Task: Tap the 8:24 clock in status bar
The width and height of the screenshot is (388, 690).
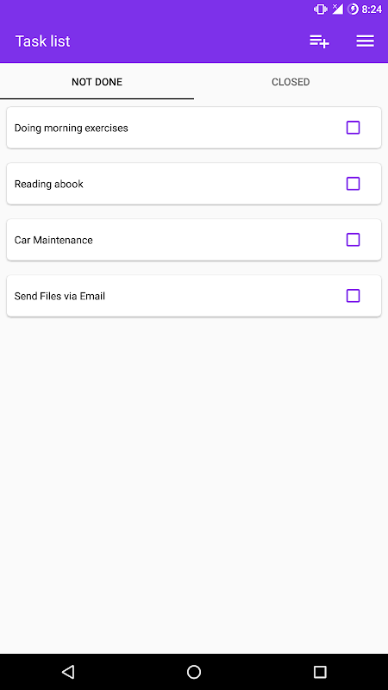Action: pyautogui.click(x=372, y=9)
